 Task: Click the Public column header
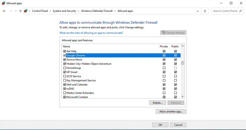tap(175, 46)
